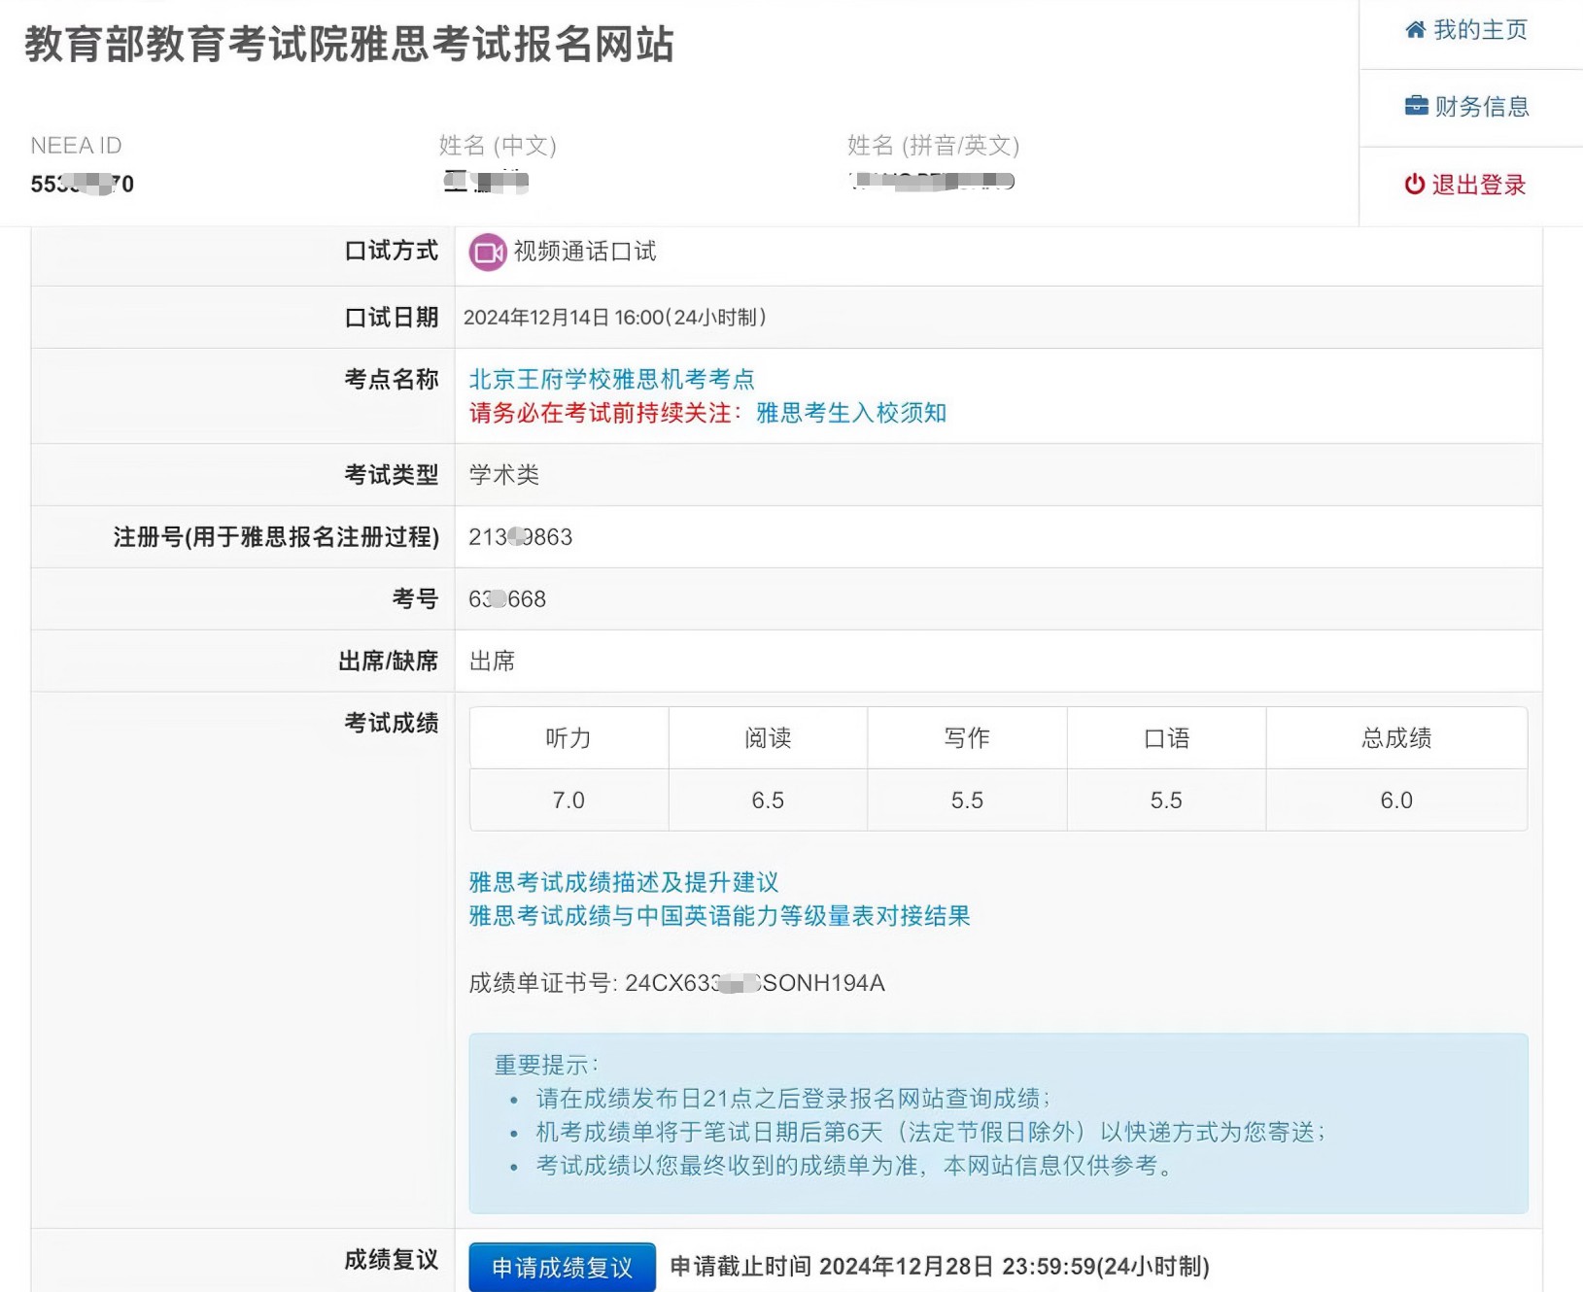The image size is (1583, 1292).
Task: Click the 成绩单证书号 certificate number text
Action: [x=677, y=983]
